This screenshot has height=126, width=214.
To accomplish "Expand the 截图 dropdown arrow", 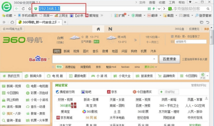I will 176,15.
